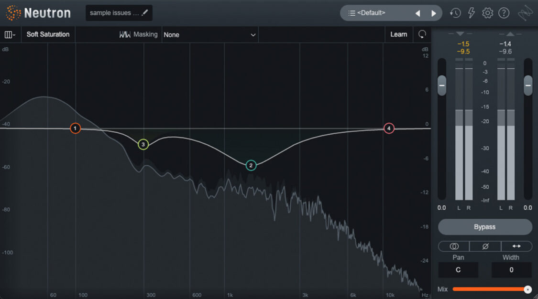The height and width of the screenshot is (299, 538).
Task: Start Learn mode
Action: pos(399,34)
